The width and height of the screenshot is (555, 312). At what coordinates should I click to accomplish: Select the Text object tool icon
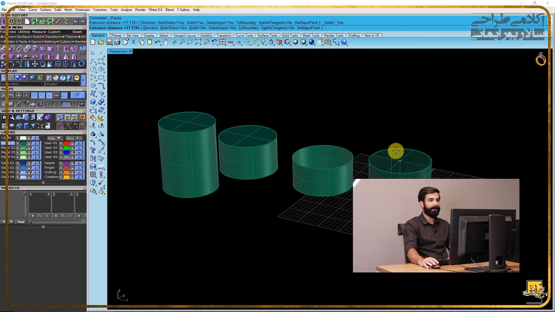pos(93,150)
